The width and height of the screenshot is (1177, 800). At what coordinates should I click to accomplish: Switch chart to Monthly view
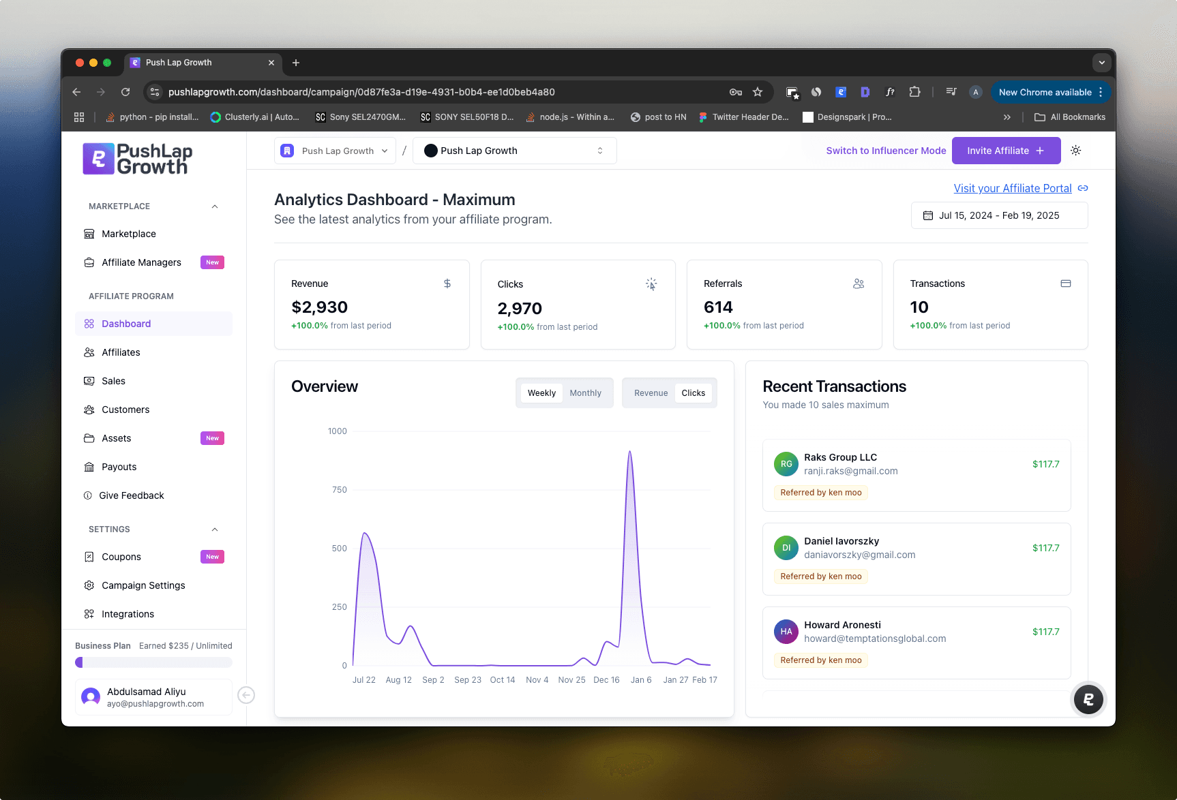pyautogui.click(x=585, y=393)
